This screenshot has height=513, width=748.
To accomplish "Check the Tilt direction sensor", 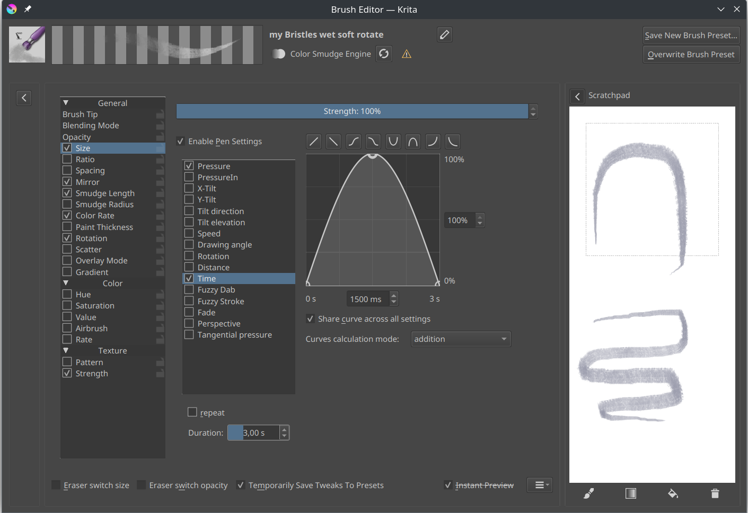I will pos(189,211).
